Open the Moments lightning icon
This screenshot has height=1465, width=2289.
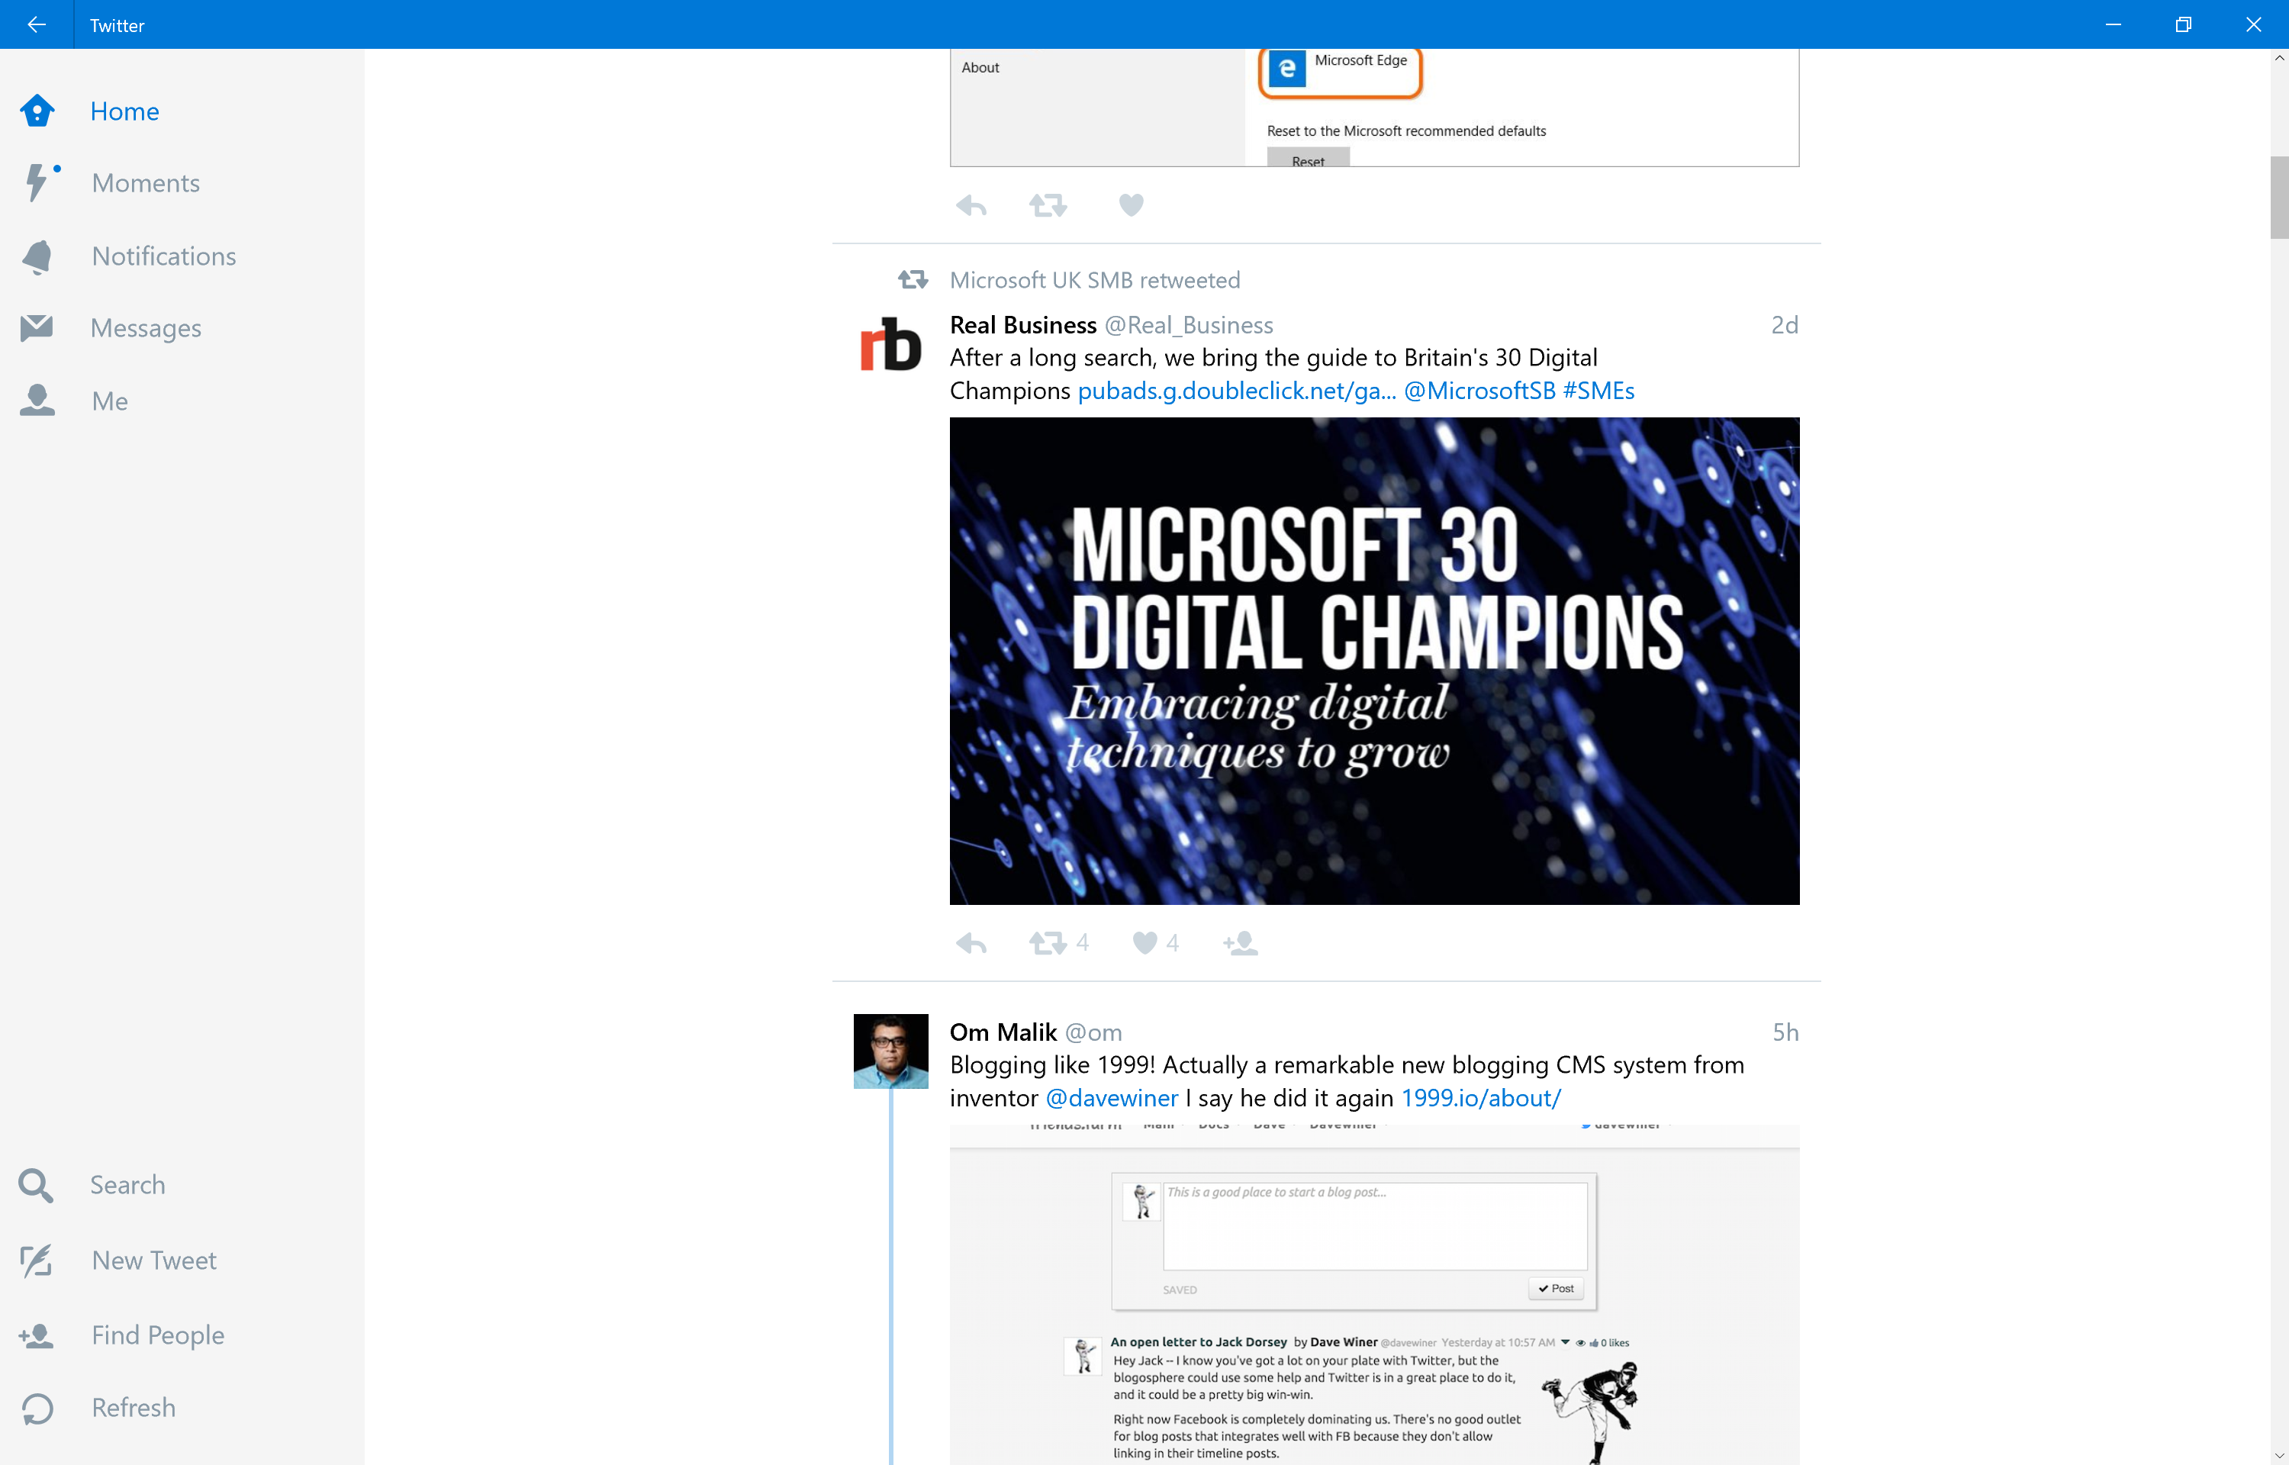[37, 182]
